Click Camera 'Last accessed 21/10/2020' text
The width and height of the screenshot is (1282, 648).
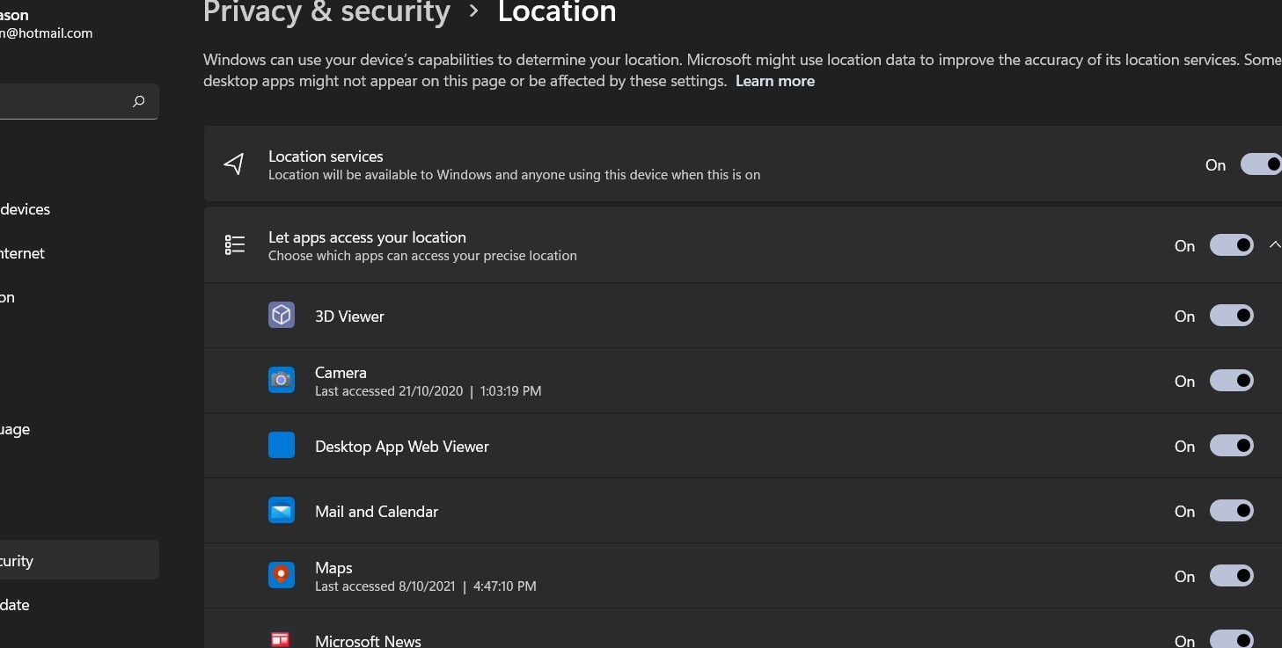coord(428,391)
